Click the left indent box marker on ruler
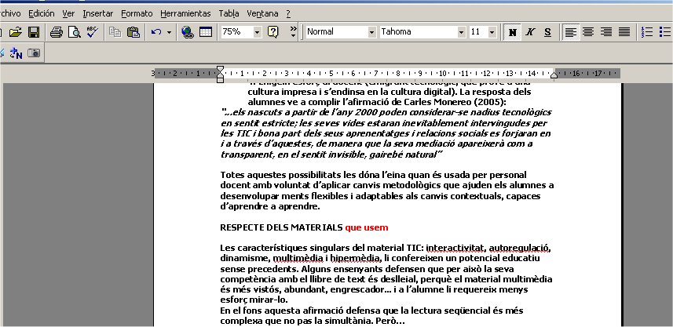 [x=220, y=80]
